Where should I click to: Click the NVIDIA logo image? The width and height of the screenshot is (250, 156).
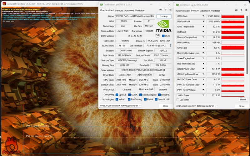[164, 26]
